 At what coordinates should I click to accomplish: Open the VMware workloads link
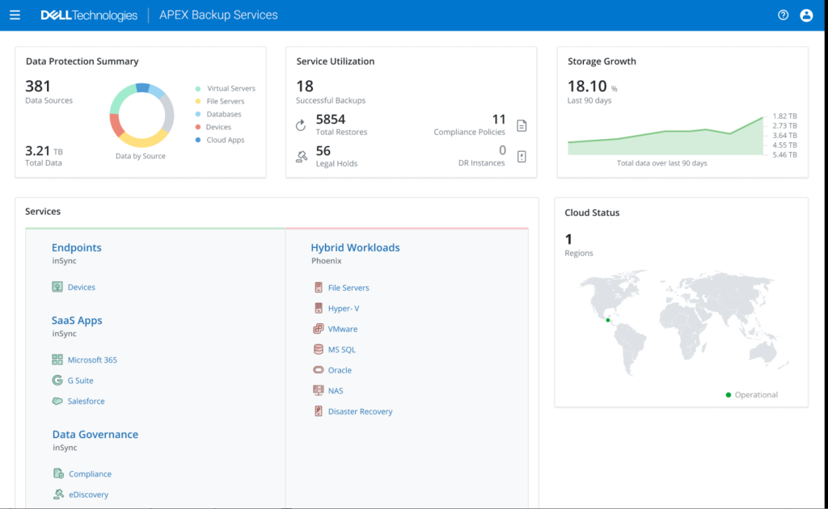(x=342, y=329)
